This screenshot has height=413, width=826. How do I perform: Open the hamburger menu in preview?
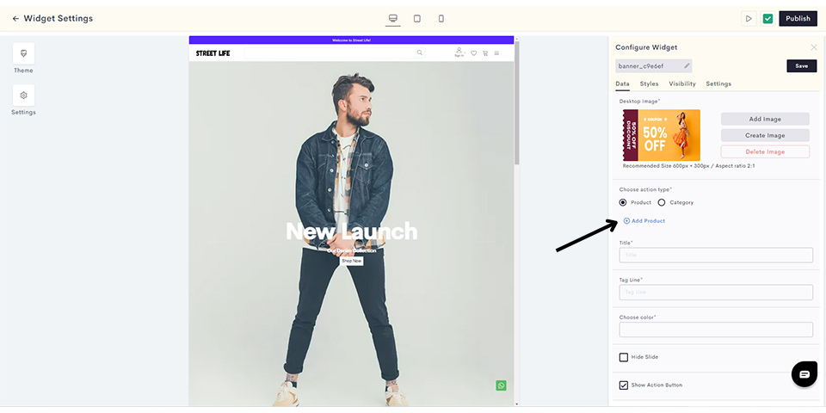tap(496, 52)
